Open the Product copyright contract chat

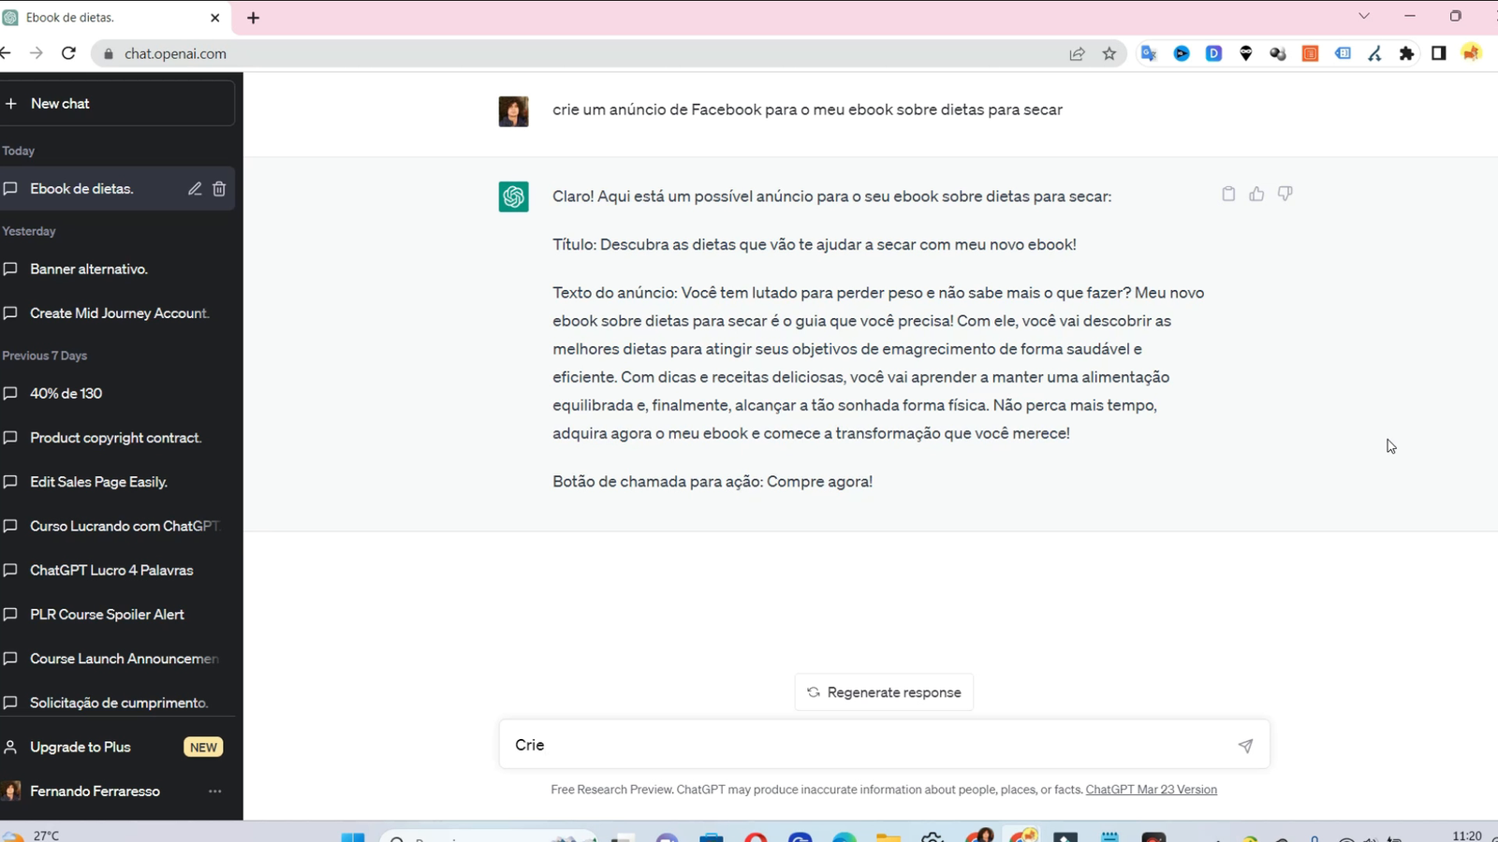coord(115,437)
